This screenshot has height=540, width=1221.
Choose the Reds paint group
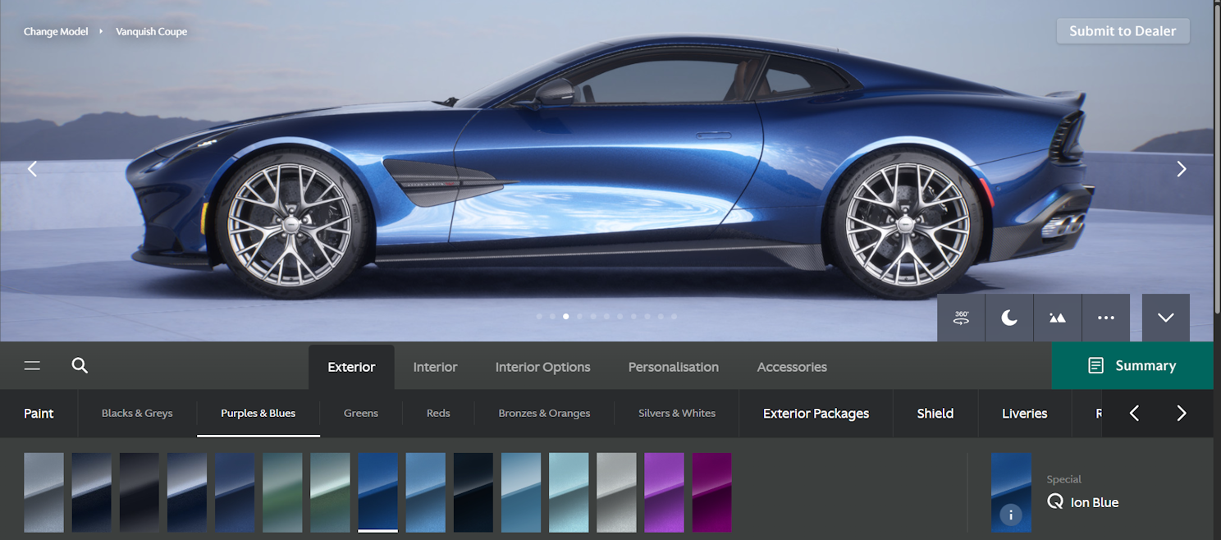(438, 413)
